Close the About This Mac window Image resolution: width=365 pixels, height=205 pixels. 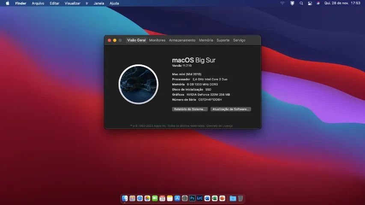coord(109,40)
